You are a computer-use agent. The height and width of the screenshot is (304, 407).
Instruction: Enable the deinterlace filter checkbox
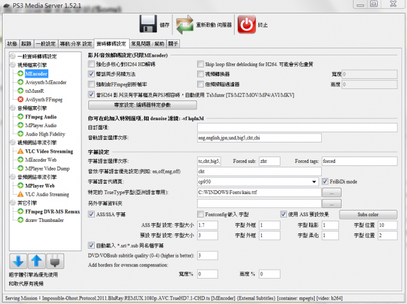coord(200,84)
